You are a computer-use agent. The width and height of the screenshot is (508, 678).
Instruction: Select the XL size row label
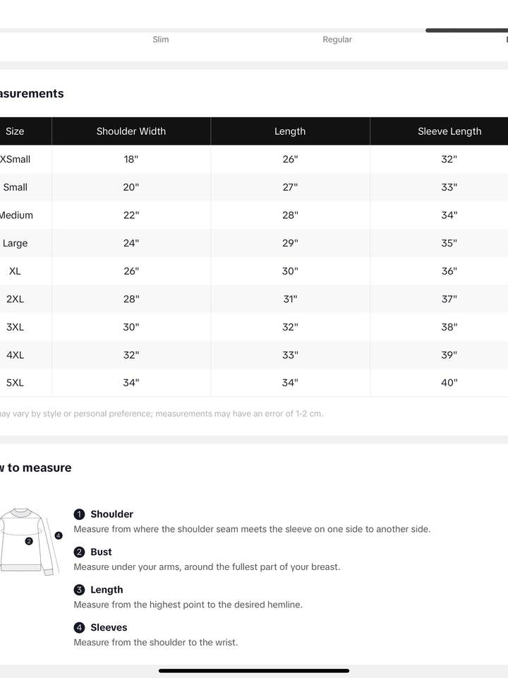coord(15,271)
